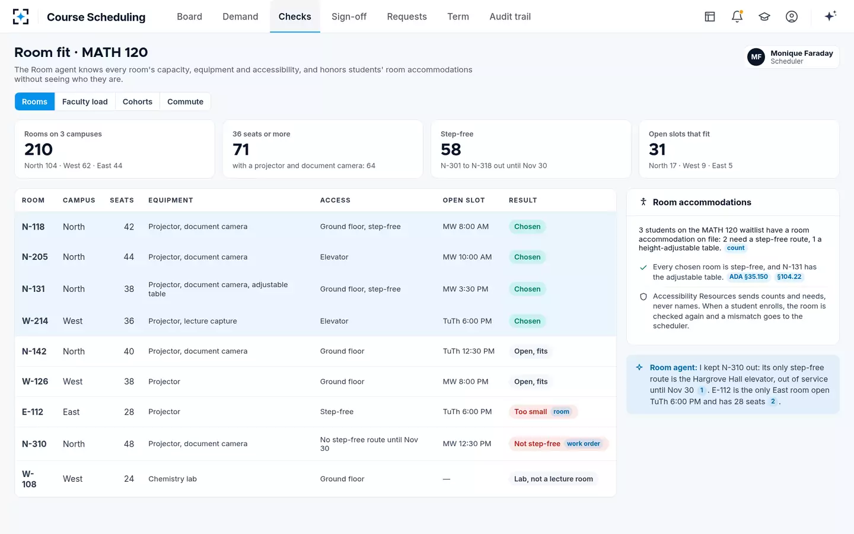Open the §104.22 citation

pos(789,277)
